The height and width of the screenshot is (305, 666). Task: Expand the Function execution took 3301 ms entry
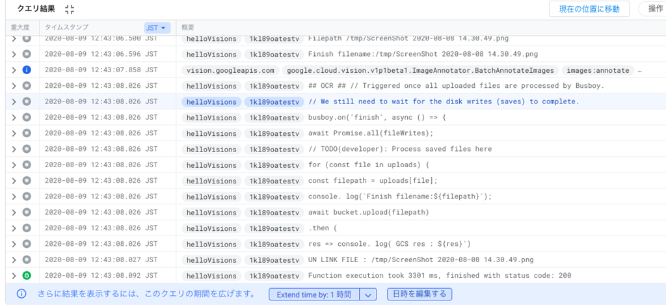(13, 276)
